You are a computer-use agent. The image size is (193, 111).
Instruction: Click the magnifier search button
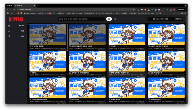point(109,19)
